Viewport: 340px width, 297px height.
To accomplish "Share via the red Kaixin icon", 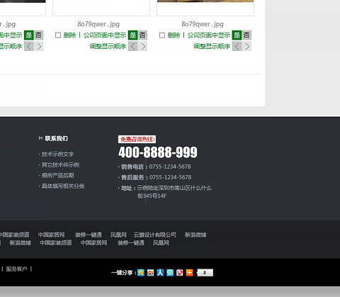I will [180, 273].
